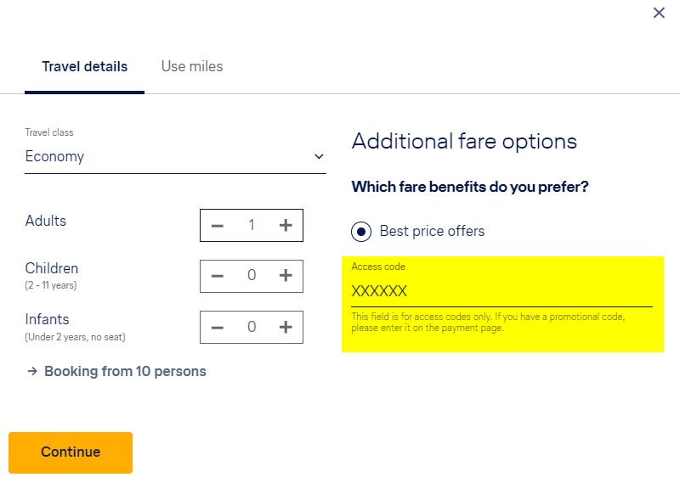
Task: Click minus icon for Children
Action: coord(218,276)
